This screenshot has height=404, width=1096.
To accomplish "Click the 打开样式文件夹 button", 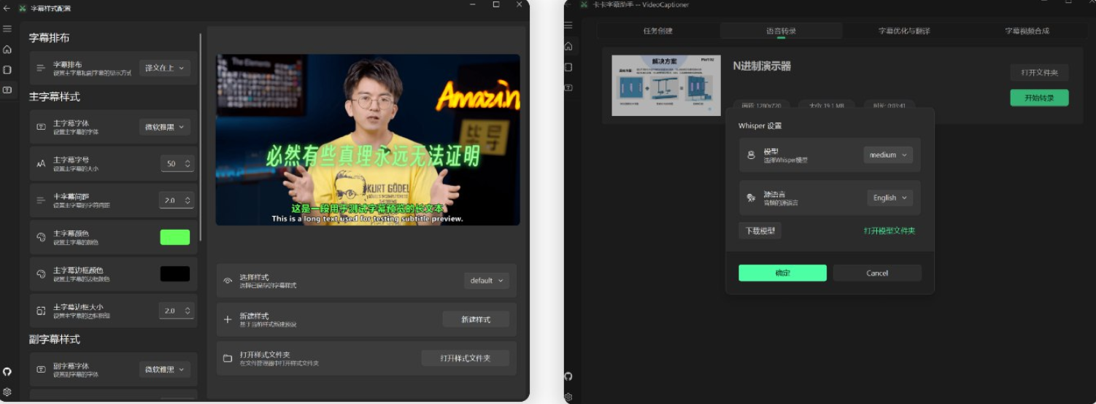I will 465,358.
